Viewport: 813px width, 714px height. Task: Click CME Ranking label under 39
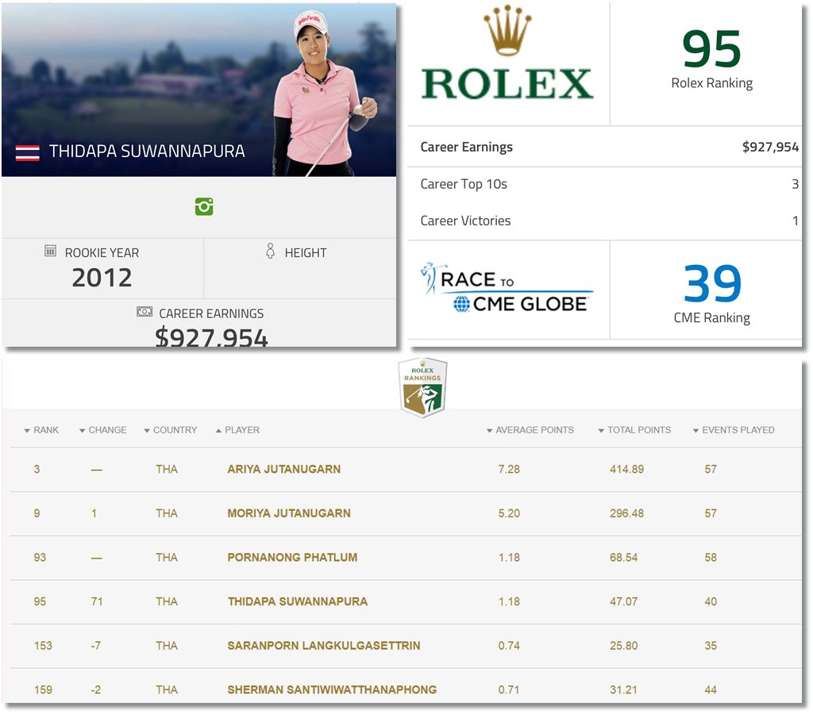click(x=712, y=317)
